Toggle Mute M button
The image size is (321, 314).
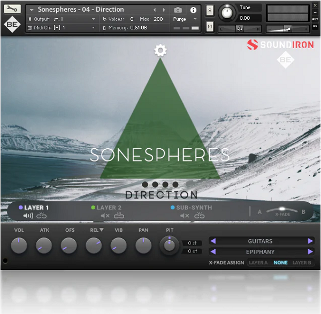210,27
